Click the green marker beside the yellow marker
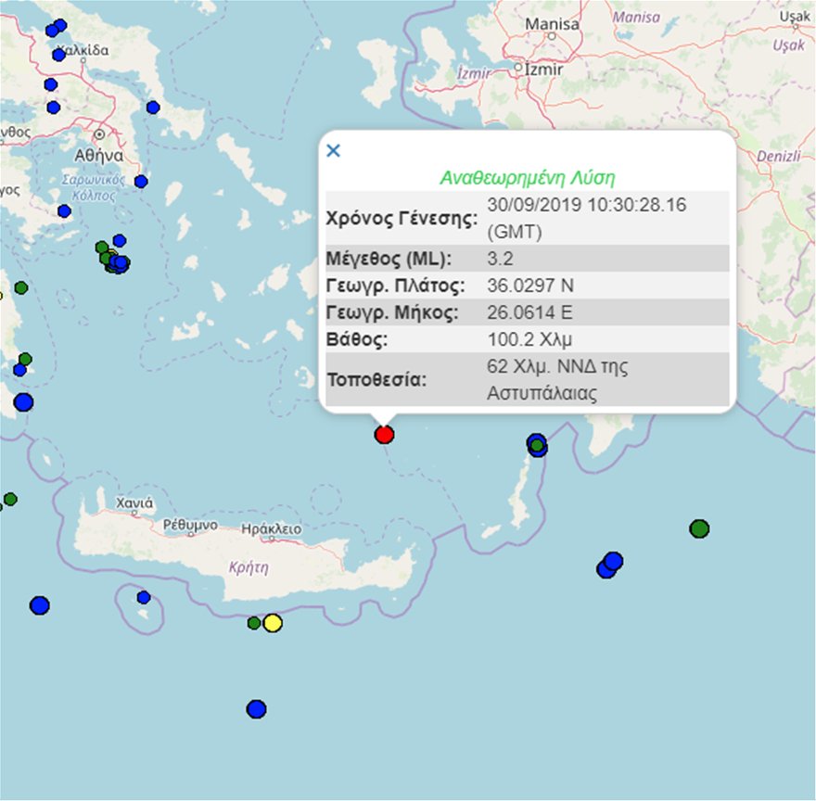The height and width of the screenshot is (801, 816). point(254,623)
